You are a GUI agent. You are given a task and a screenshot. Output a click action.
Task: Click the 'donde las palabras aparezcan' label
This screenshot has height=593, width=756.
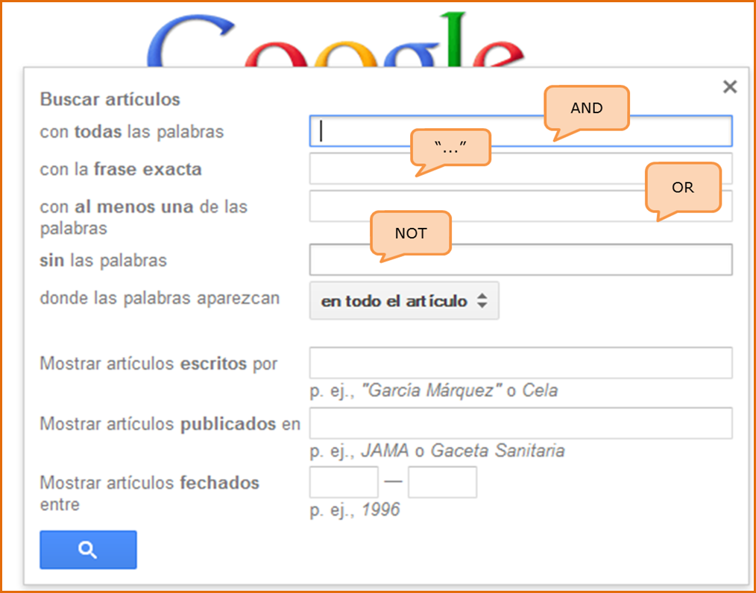tap(160, 298)
